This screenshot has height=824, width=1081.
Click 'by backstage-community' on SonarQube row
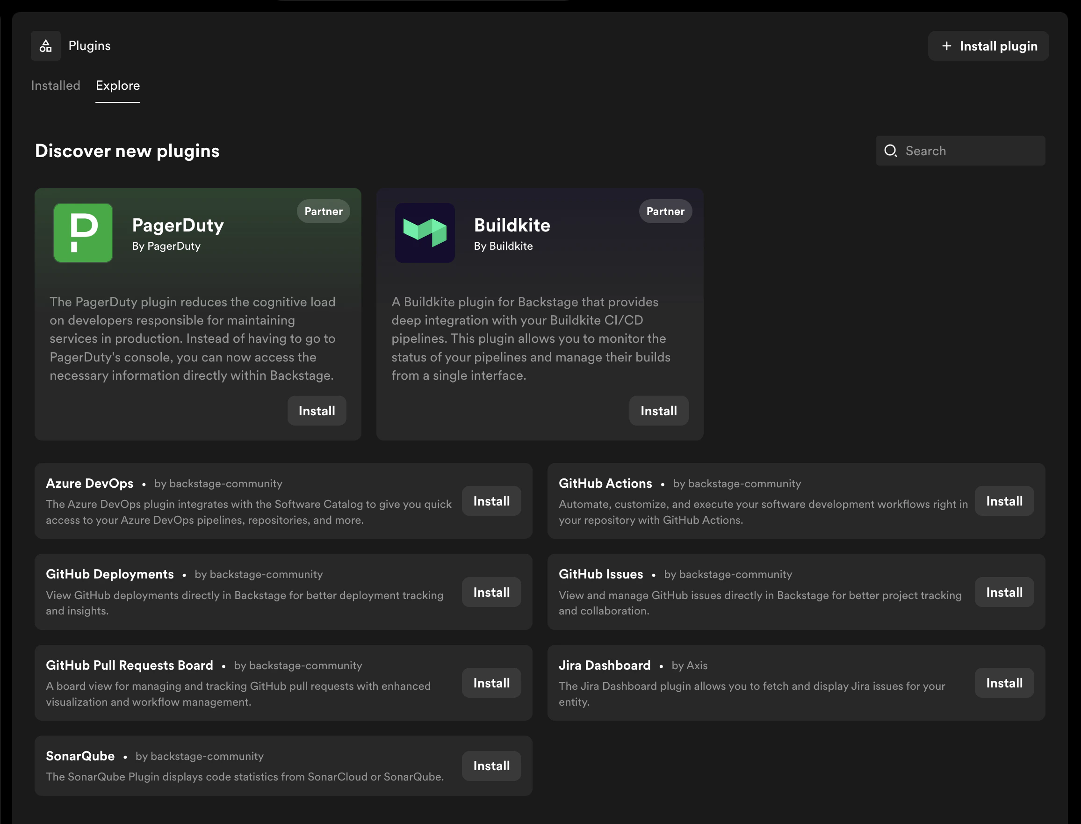[x=200, y=756]
